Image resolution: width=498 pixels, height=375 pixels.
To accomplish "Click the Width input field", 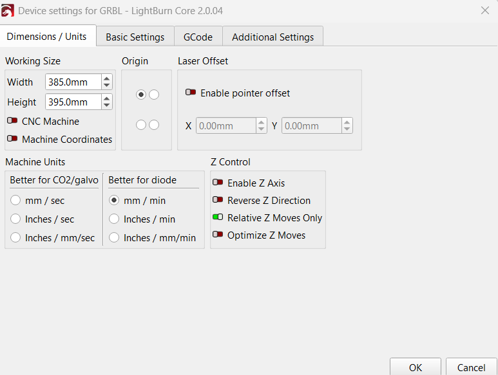I will 73,82.
